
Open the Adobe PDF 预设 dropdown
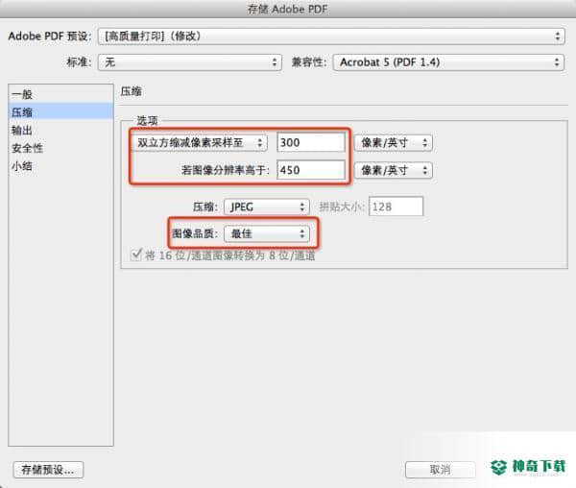[331, 37]
